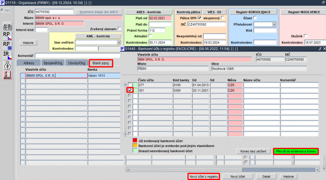Enable the skupinový checkbox

(223, 18)
